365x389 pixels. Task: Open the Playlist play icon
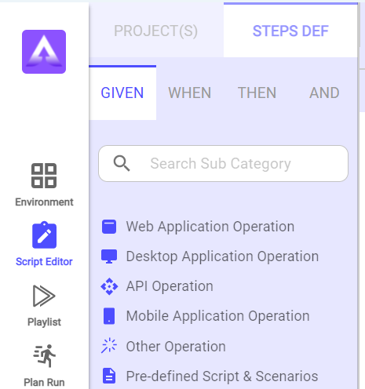pyautogui.click(x=44, y=296)
